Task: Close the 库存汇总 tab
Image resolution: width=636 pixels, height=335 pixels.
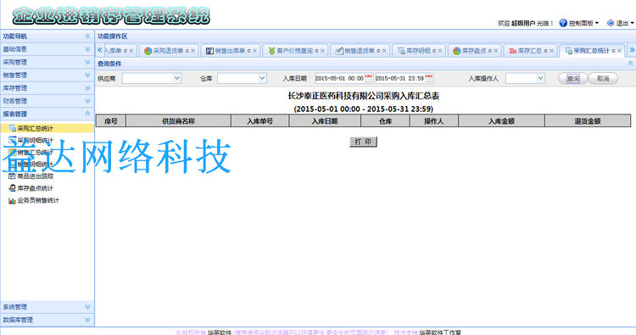Action: [x=552, y=51]
